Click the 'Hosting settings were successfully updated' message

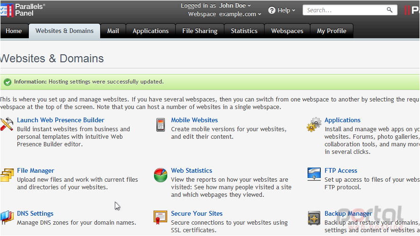coord(106,82)
